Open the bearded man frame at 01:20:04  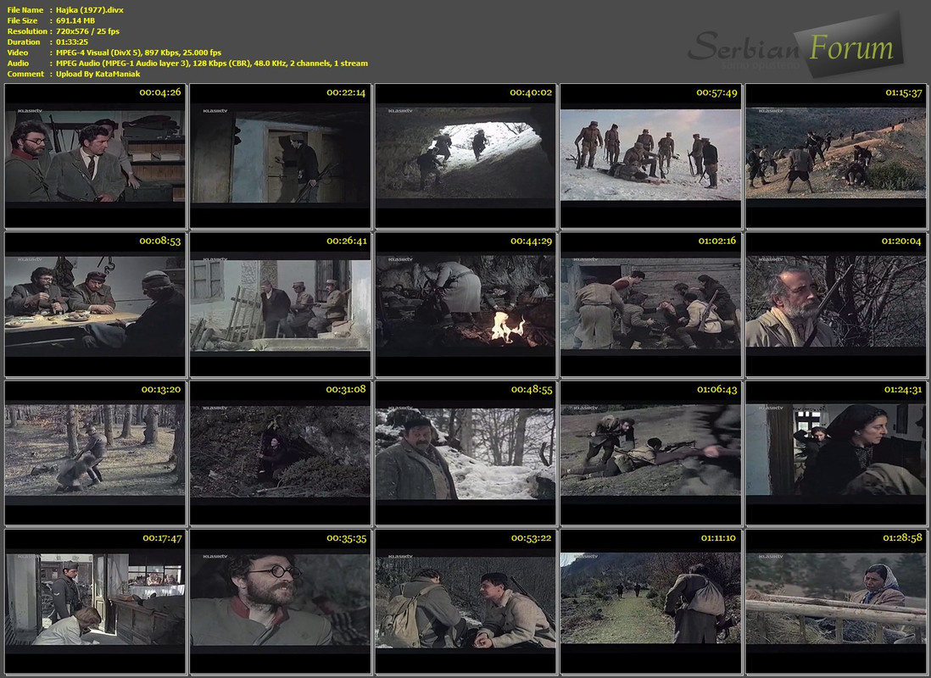coord(836,304)
